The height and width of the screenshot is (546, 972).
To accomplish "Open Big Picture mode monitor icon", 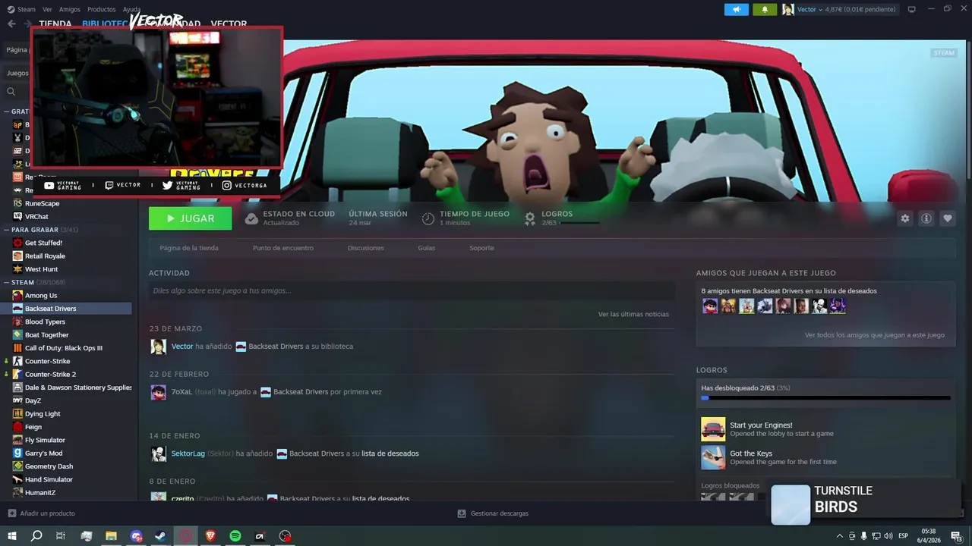I will pyautogui.click(x=911, y=9).
